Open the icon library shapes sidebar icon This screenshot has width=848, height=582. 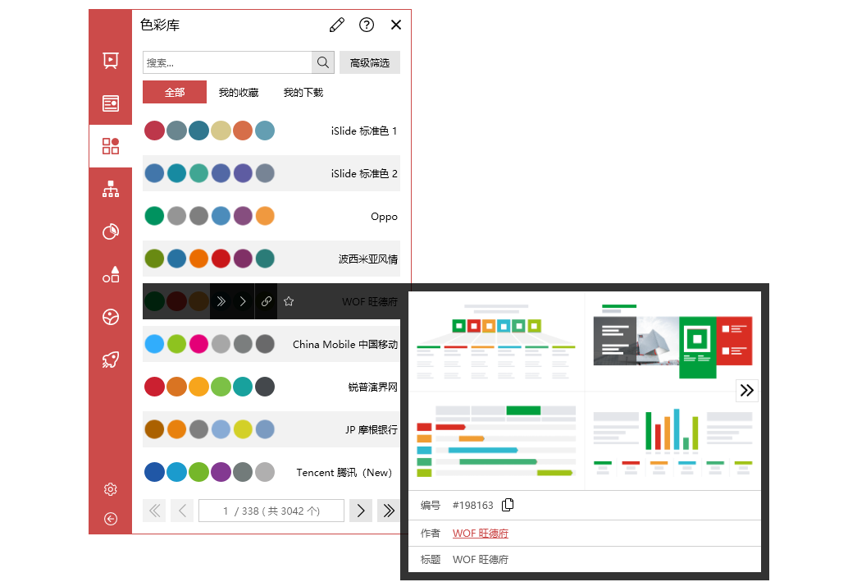(111, 274)
